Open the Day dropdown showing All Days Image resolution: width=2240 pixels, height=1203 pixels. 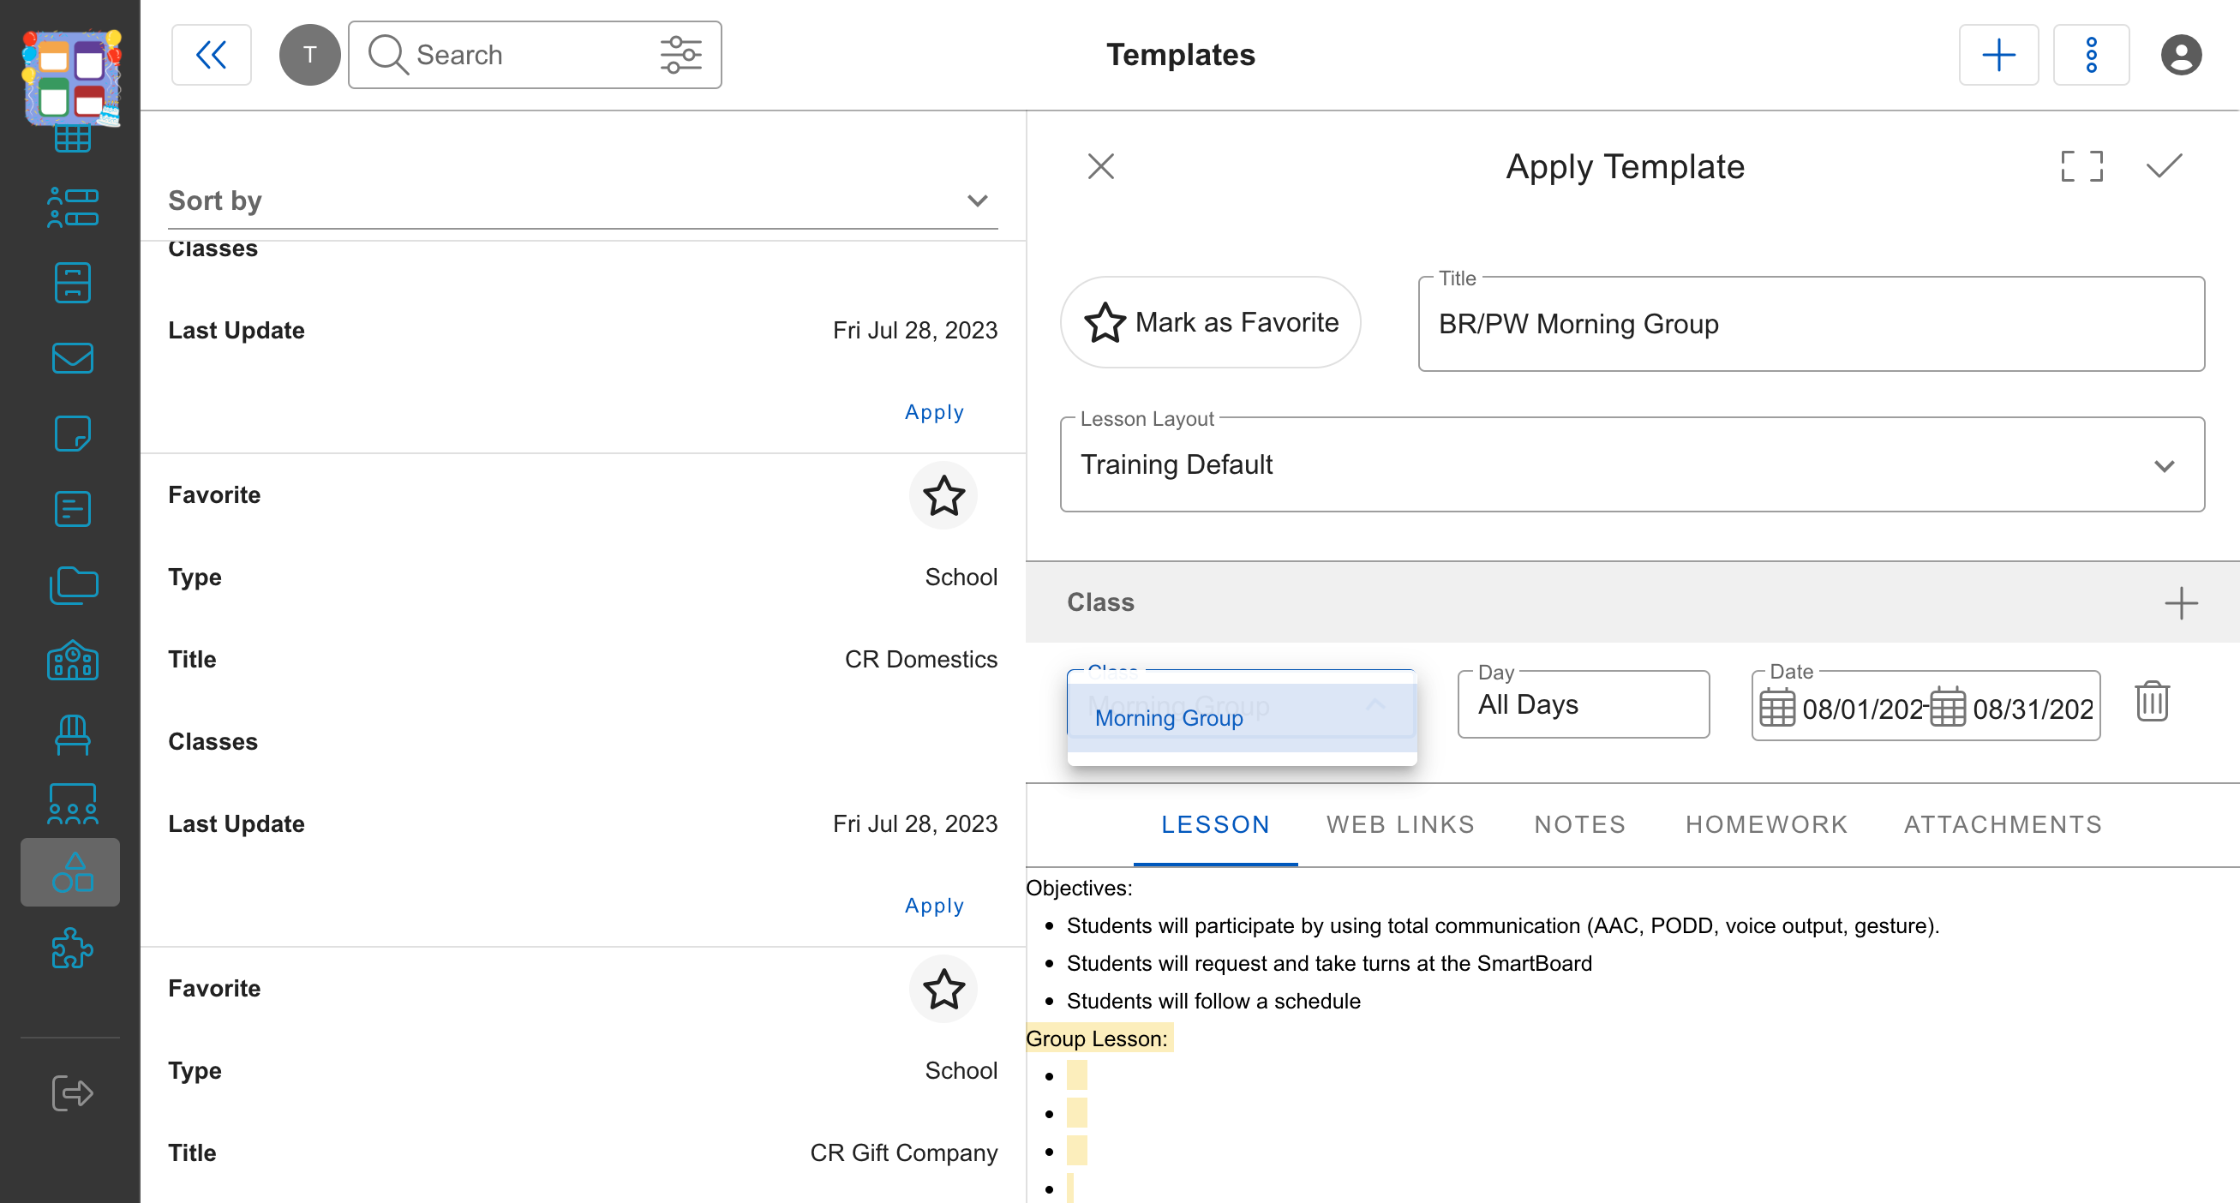pos(1584,705)
